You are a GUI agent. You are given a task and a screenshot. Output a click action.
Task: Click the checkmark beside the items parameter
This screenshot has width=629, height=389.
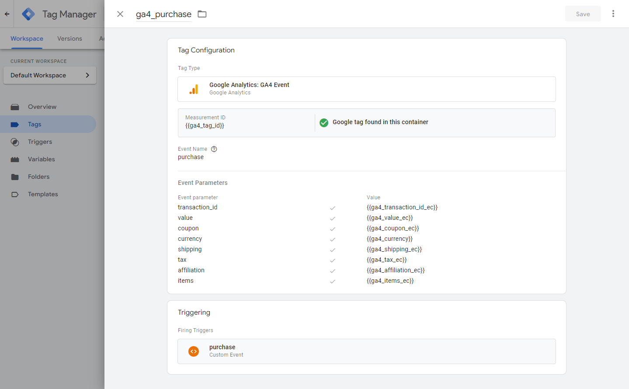[333, 281]
